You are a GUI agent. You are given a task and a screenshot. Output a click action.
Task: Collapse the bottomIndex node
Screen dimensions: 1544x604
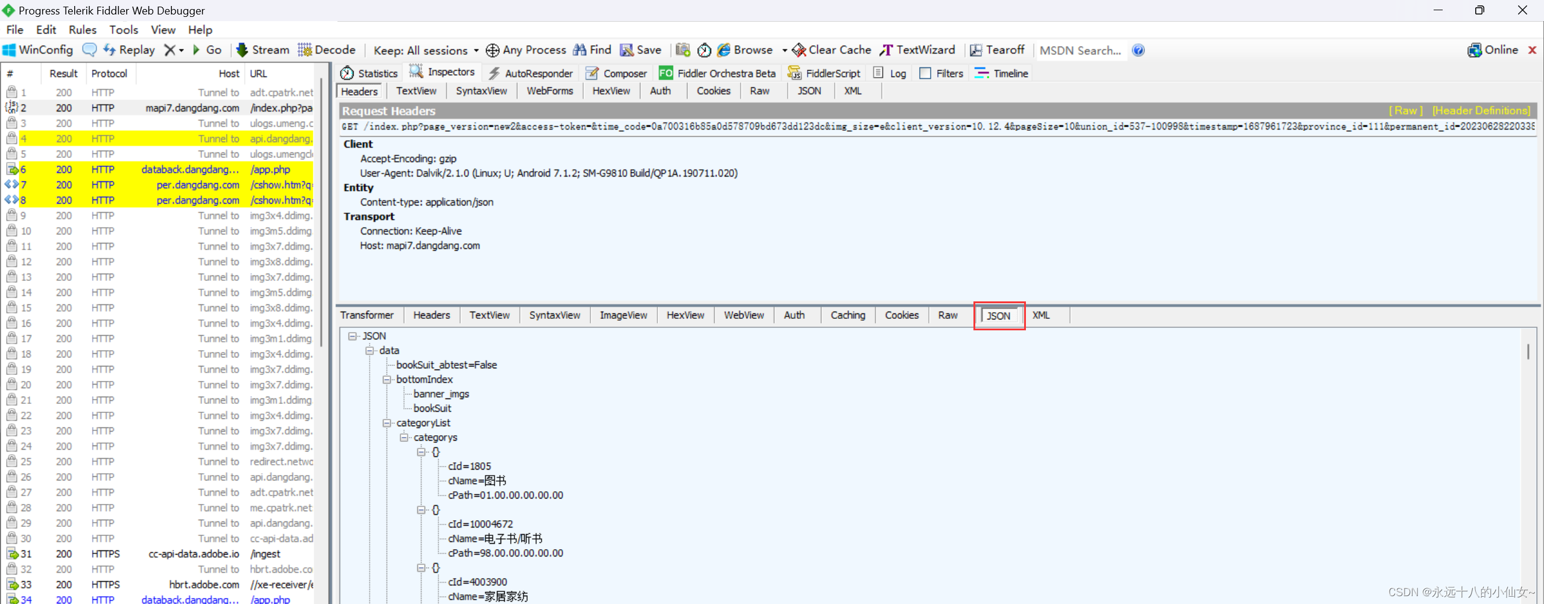(x=387, y=380)
